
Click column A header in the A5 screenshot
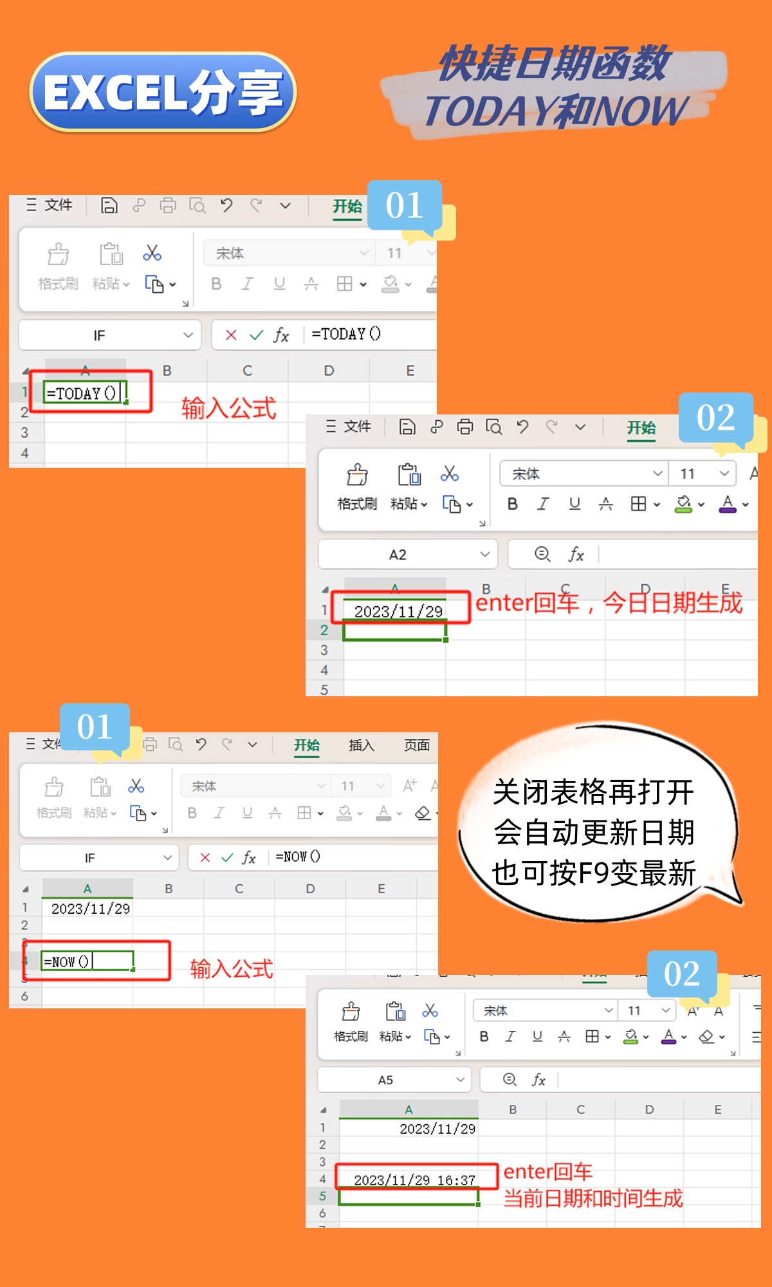[409, 1109]
